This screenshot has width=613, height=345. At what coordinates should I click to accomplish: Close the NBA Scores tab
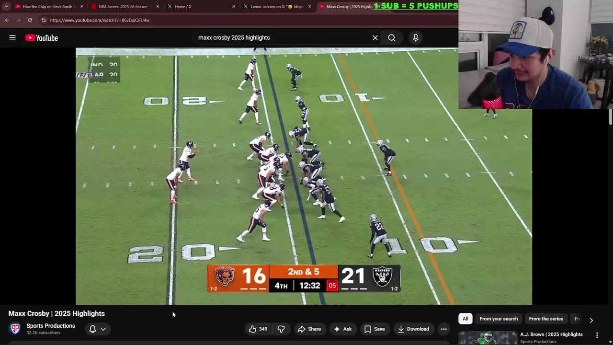[158, 7]
